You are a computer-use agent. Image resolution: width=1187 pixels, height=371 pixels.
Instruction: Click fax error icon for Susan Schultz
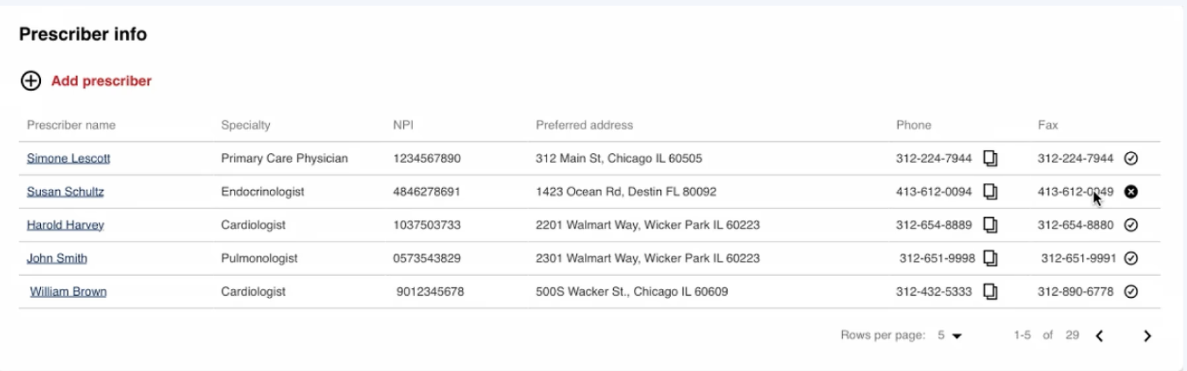[1131, 191]
